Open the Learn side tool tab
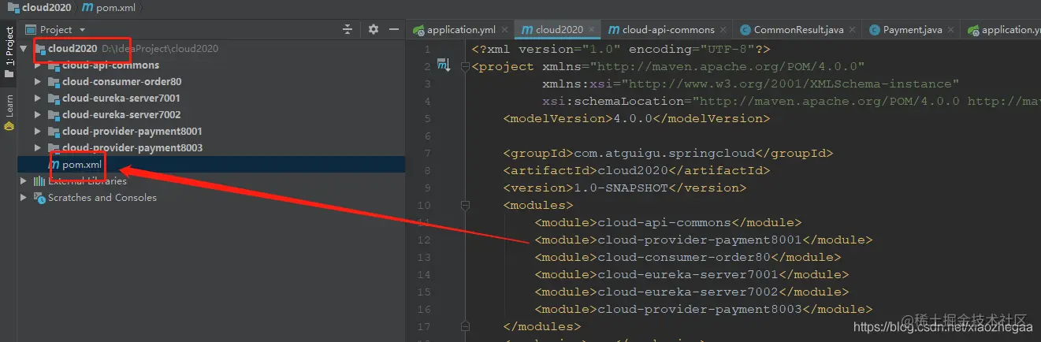This screenshot has height=342, width=1041. point(9,112)
